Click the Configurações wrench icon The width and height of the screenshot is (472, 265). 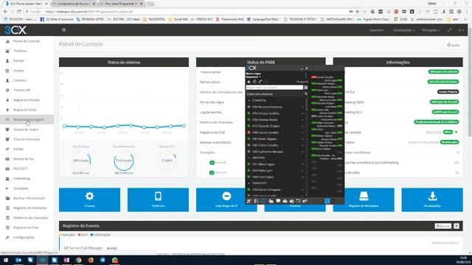click(x=7, y=237)
